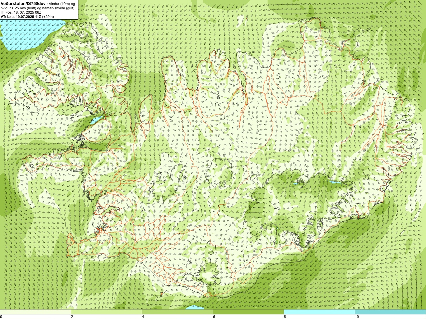The image size is (426, 319).
Task: Select the teal above-10 color scale segment
Action: coord(390,312)
